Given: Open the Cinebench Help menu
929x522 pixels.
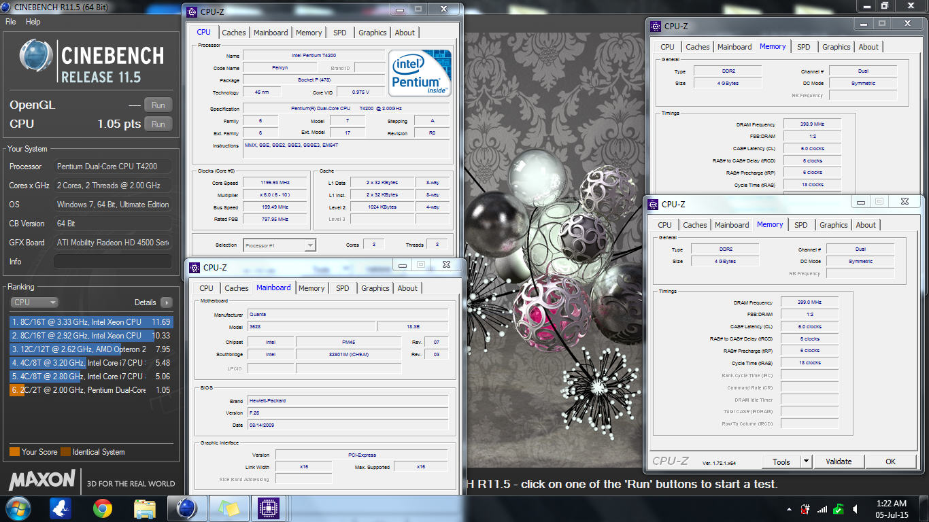Looking at the screenshot, I should (x=33, y=22).
